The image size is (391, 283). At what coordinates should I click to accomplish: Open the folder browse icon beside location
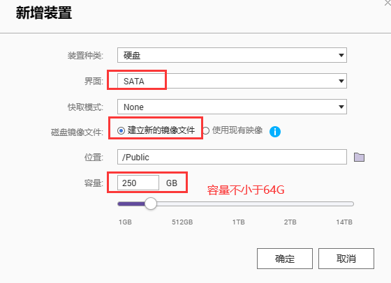(x=359, y=158)
